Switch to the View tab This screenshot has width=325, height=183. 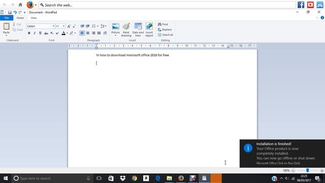point(34,18)
